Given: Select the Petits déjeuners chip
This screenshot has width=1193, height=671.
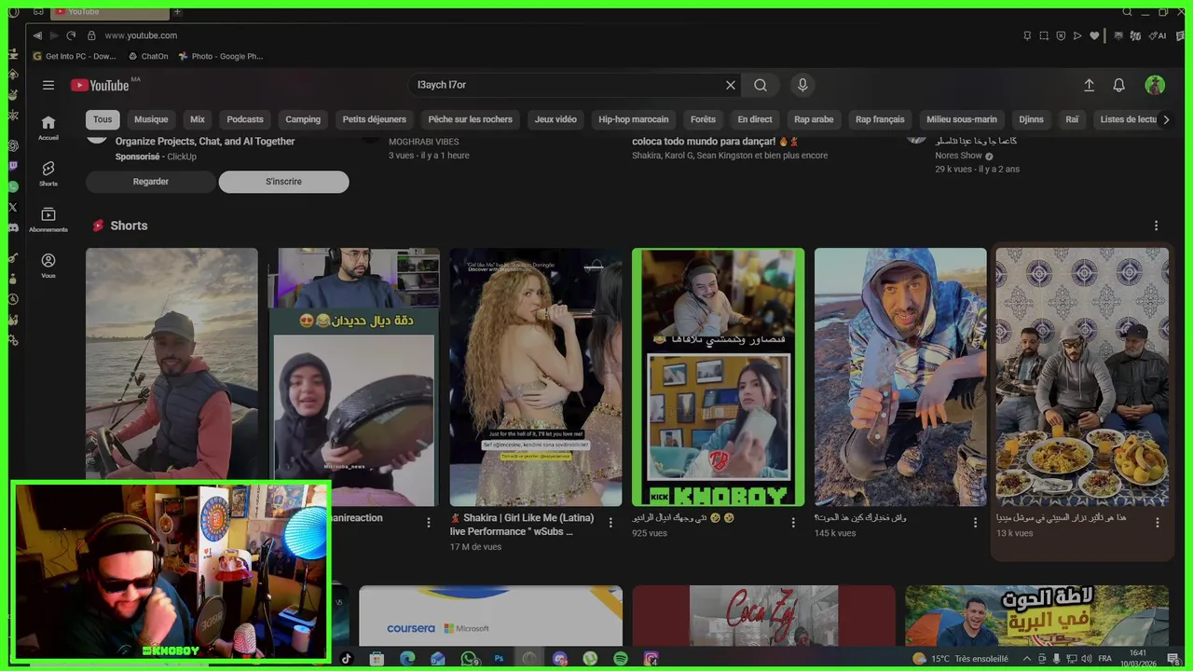Looking at the screenshot, I should pos(375,119).
